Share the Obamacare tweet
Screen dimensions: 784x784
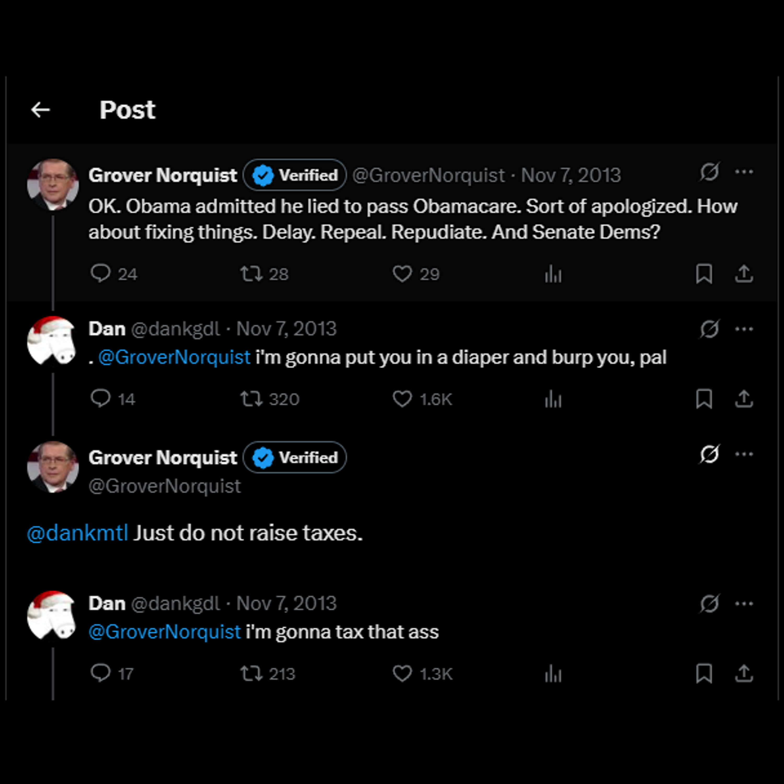(x=744, y=274)
